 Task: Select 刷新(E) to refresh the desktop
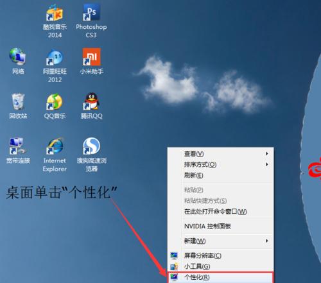point(220,175)
